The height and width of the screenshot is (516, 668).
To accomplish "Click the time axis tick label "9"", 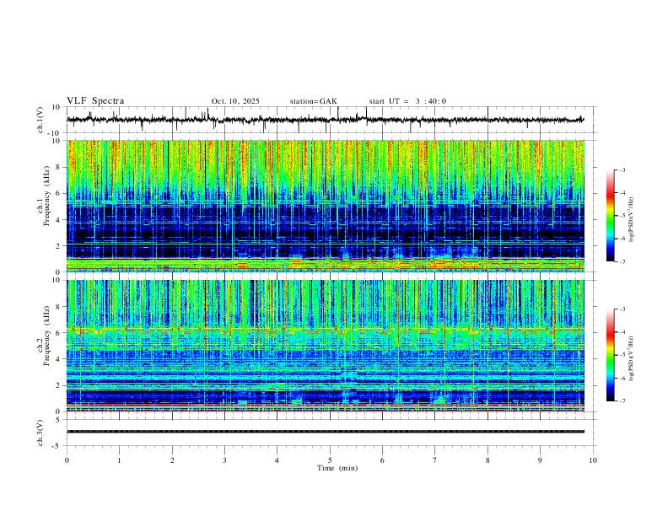I will 540,460.
